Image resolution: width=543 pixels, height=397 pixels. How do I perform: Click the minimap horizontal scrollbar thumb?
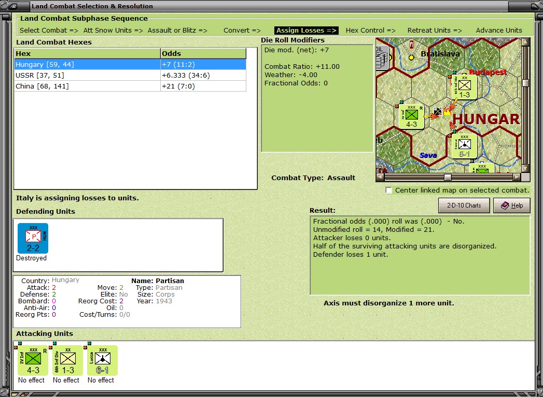click(448, 177)
